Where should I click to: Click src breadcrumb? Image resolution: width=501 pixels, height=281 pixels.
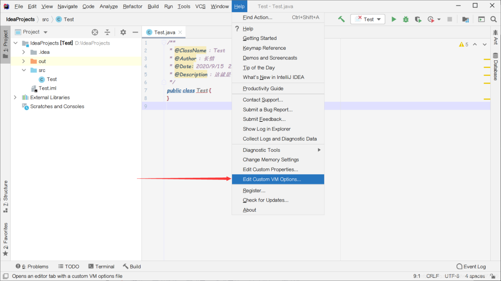(x=45, y=19)
